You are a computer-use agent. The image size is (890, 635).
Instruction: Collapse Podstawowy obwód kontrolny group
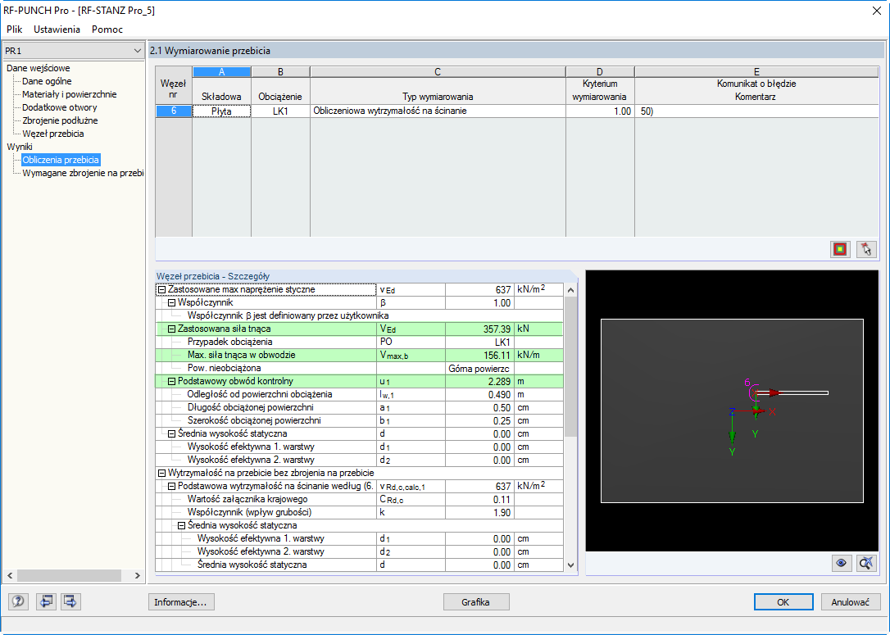click(171, 381)
